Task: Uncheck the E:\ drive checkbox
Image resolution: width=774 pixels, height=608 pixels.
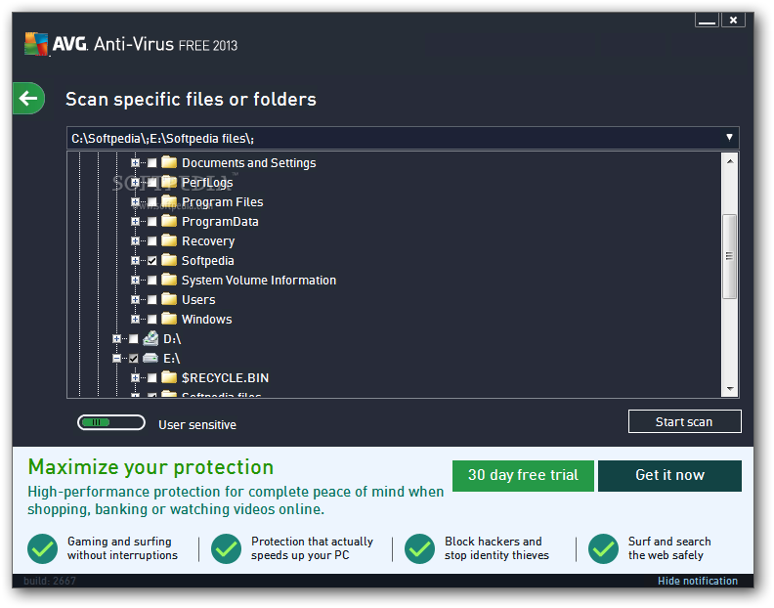Action: [x=133, y=358]
